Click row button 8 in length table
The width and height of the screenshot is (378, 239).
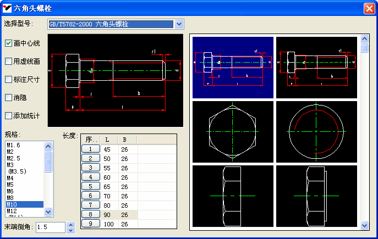click(90, 214)
